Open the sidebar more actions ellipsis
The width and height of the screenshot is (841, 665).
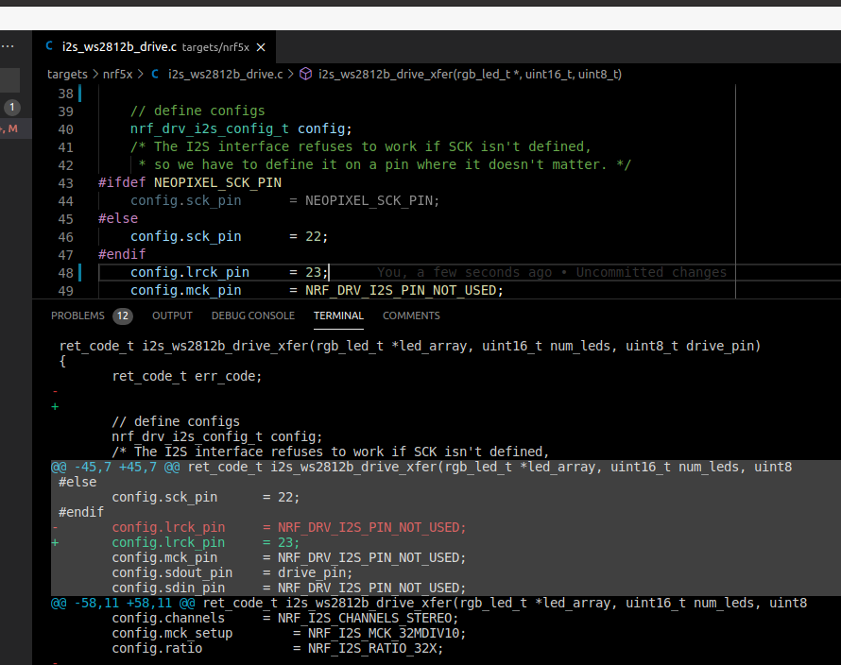[x=8, y=46]
